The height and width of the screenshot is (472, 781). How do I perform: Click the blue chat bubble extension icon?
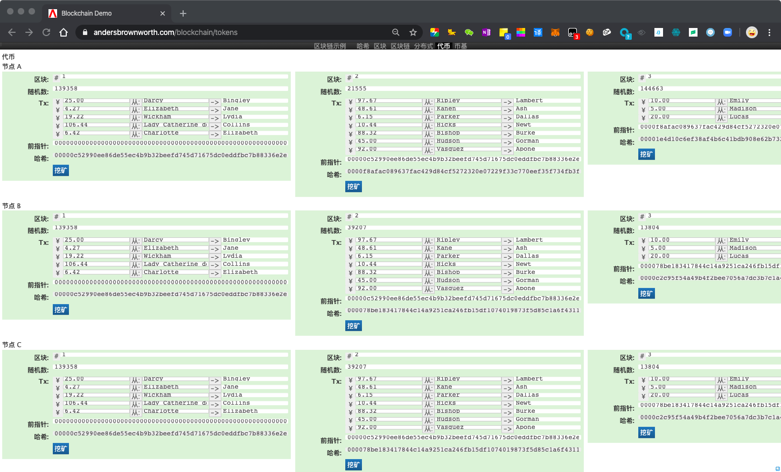710,32
